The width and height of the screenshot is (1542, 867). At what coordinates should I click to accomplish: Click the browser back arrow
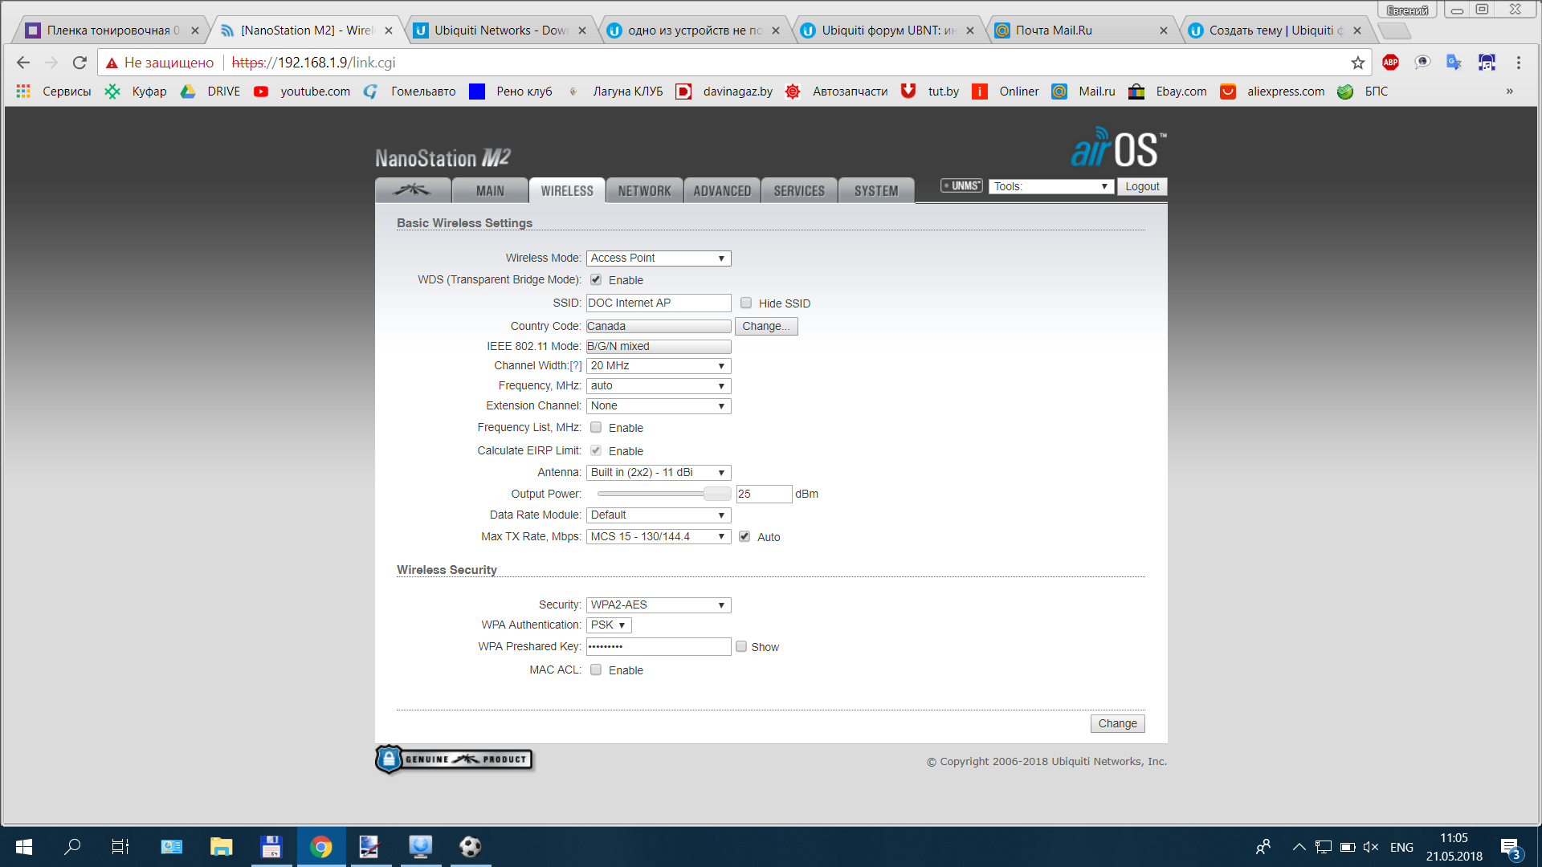tap(23, 63)
